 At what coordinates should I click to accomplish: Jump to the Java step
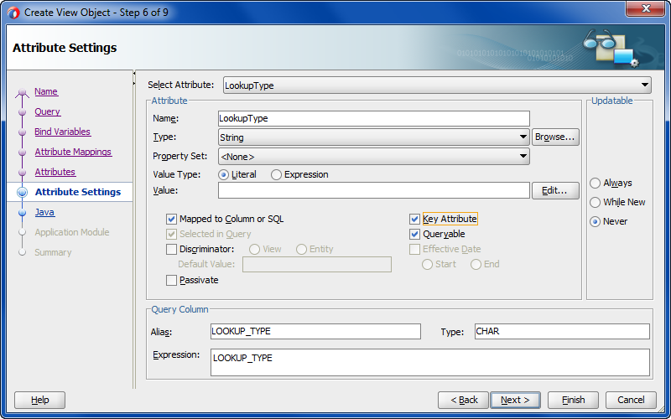pos(44,212)
